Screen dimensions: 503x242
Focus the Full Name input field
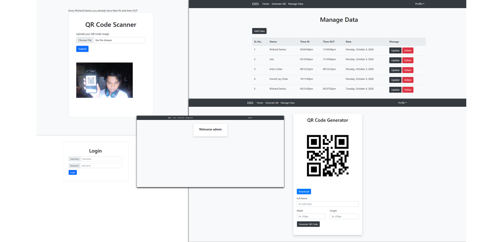click(x=328, y=204)
